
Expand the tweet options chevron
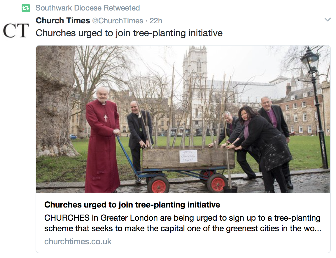328,20
